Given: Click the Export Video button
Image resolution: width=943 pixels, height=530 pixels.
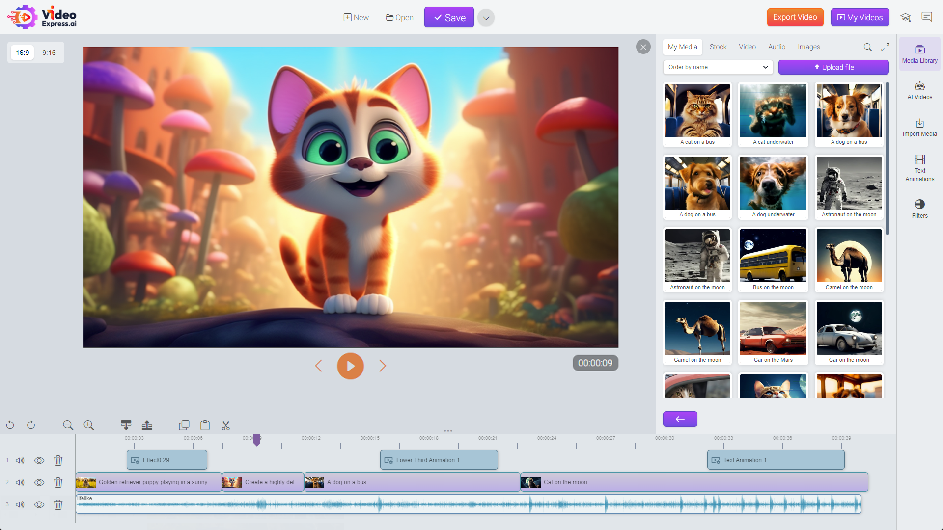Looking at the screenshot, I should tap(795, 17).
